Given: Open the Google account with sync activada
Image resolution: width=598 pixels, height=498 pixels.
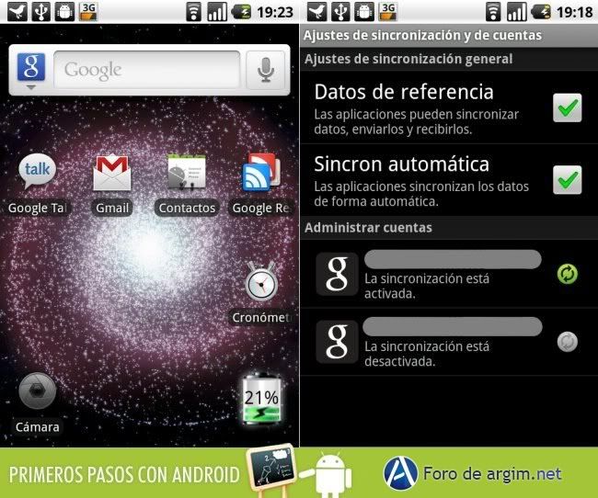Looking at the screenshot, I should click(x=449, y=274).
